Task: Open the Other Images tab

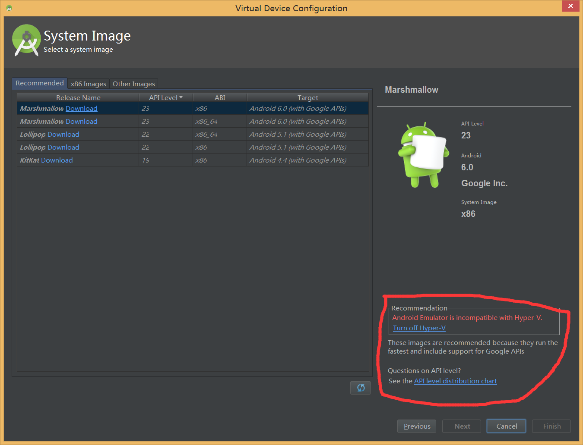Action: click(134, 84)
